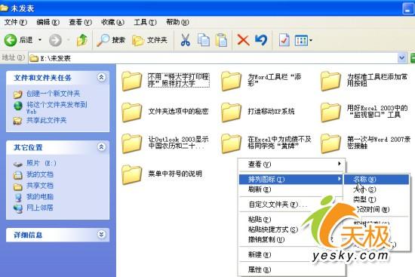Expand the 详细信息 panel
Screen dimensions: 415x277
tap(101, 235)
